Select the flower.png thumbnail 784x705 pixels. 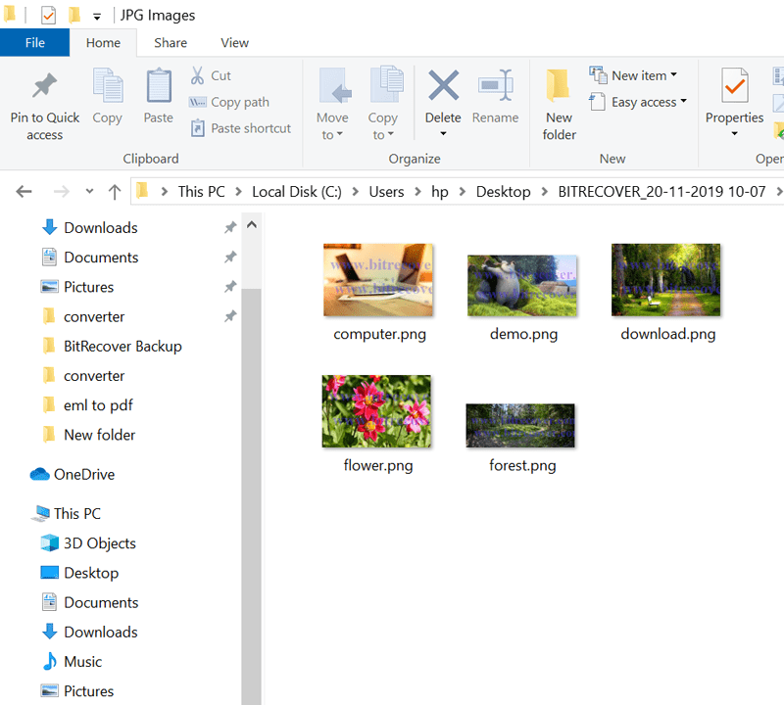[x=376, y=411]
